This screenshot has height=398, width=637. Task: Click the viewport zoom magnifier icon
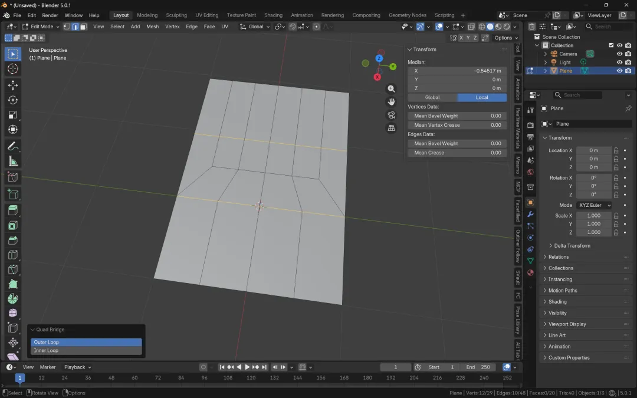391,89
